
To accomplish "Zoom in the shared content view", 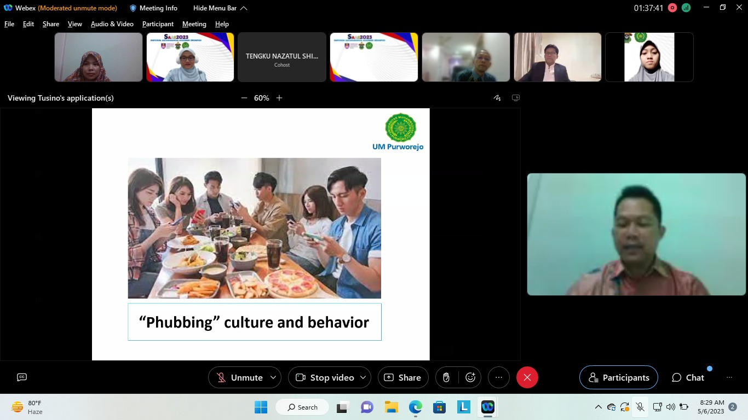I will tap(279, 98).
